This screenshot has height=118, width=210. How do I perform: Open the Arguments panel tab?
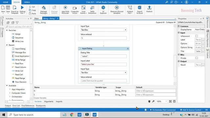click(x=49, y=102)
